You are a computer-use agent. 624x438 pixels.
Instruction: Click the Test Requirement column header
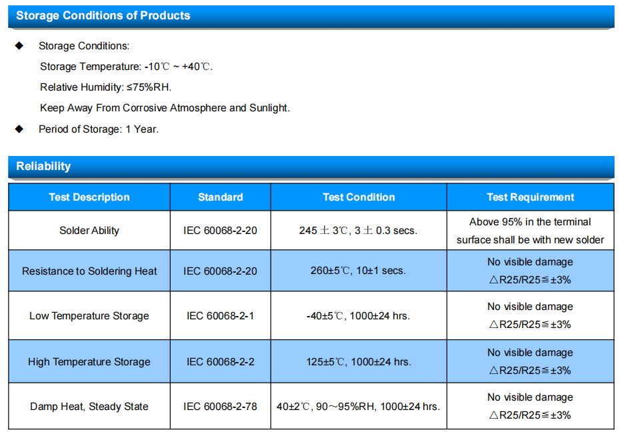point(531,197)
